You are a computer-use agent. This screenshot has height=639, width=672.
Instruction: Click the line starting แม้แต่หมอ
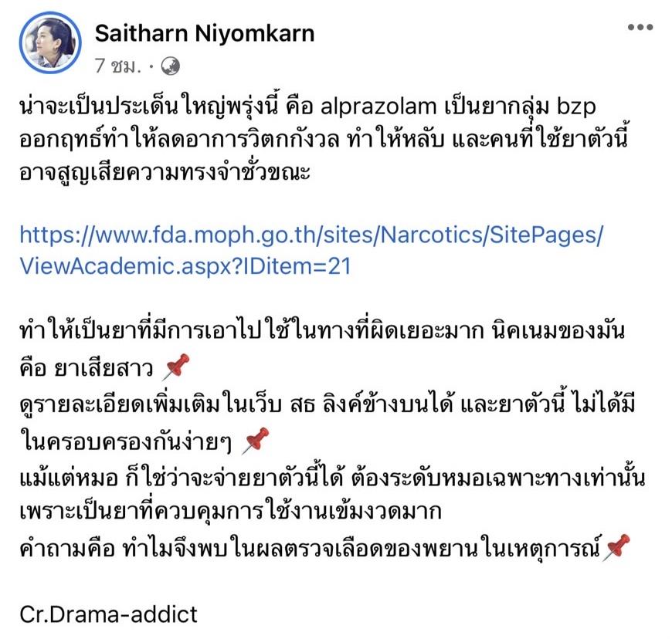(332, 478)
